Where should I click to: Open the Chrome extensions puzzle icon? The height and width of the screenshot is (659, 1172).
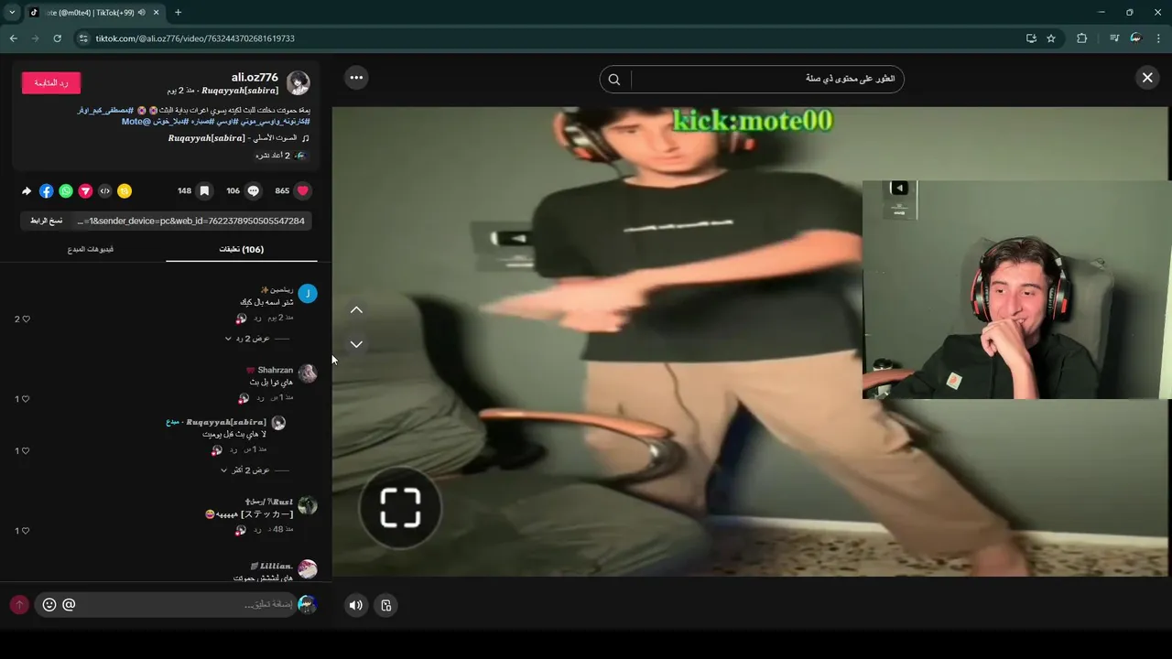point(1081,38)
